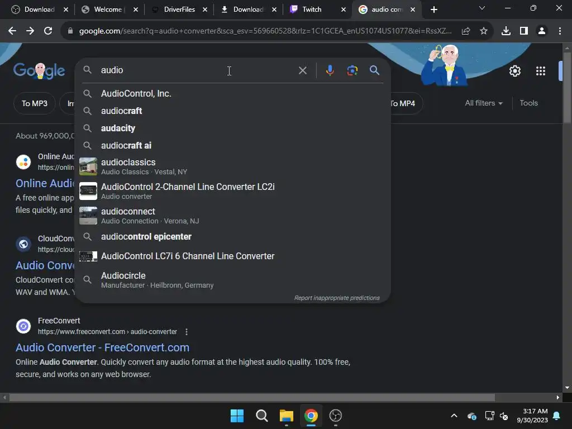Clear the search box text
Image resolution: width=572 pixels, height=429 pixels.
coord(303,70)
